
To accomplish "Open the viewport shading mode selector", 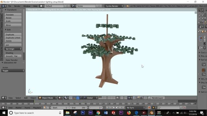I will tap(60, 98).
